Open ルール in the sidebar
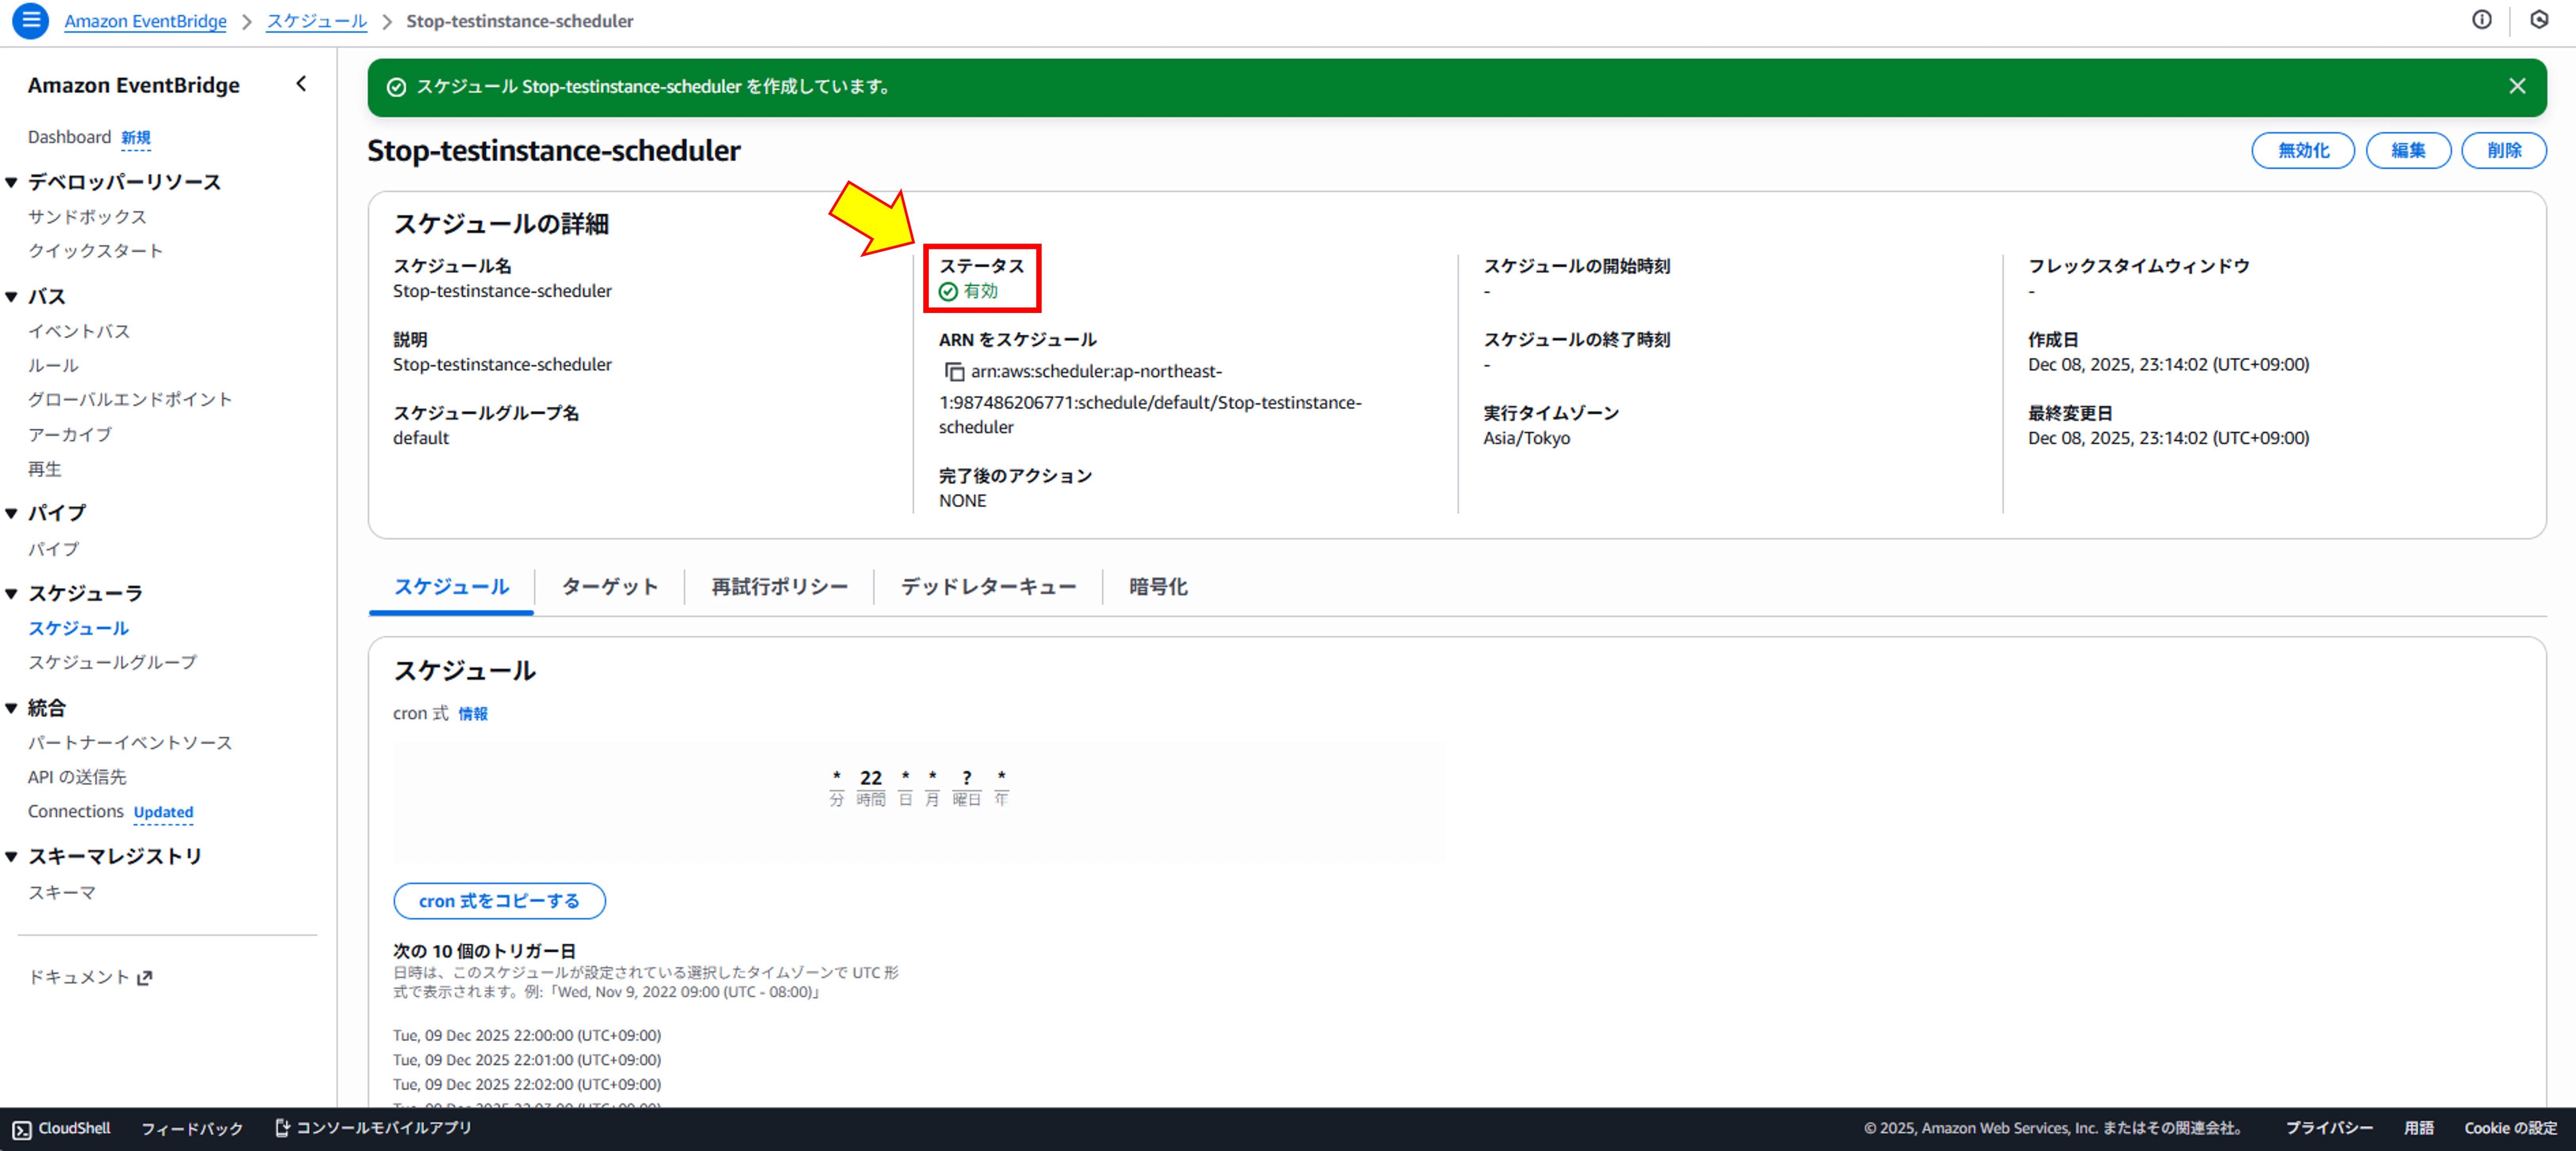 tap(53, 366)
